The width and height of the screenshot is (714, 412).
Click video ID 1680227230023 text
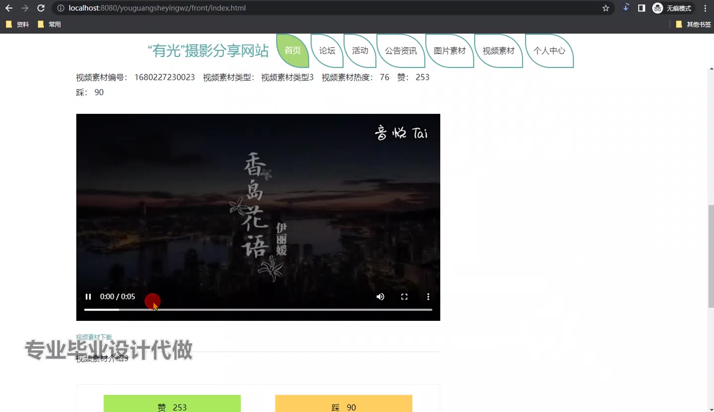[165, 77]
